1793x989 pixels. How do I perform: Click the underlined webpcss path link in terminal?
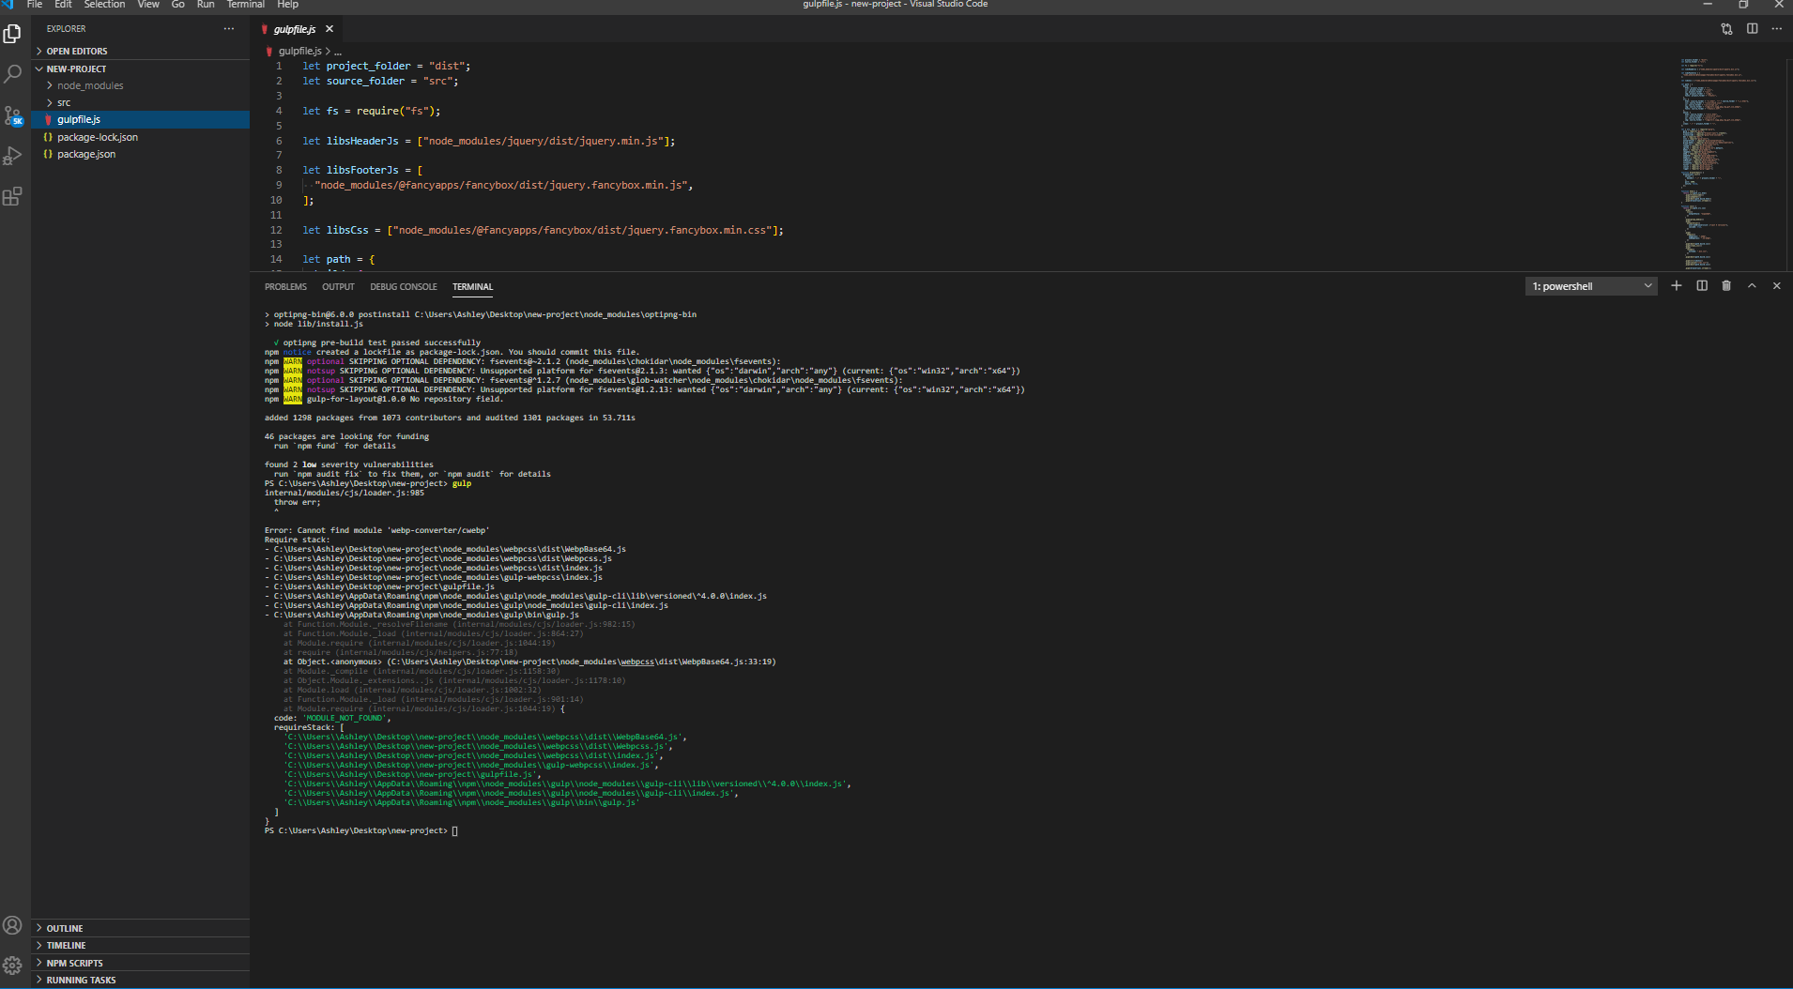coord(636,662)
